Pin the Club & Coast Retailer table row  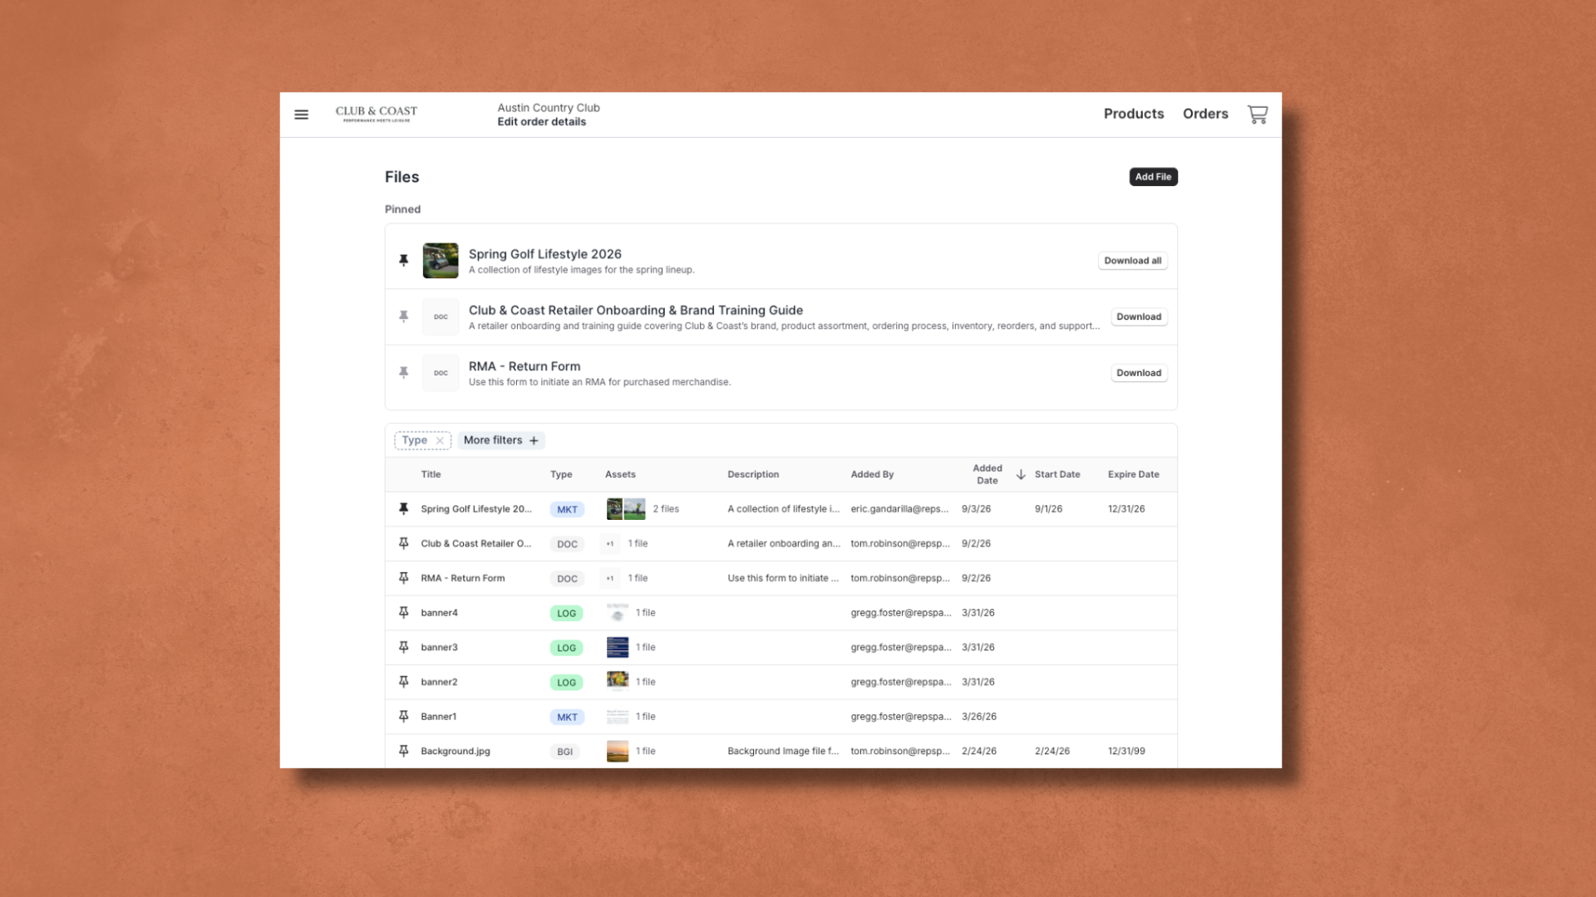coord(404,543)
